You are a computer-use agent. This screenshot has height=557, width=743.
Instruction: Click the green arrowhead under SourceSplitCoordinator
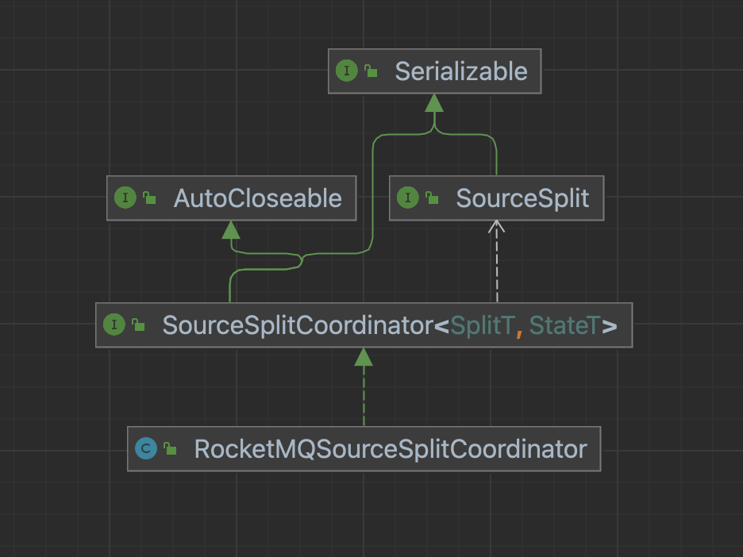click(364, 357)
